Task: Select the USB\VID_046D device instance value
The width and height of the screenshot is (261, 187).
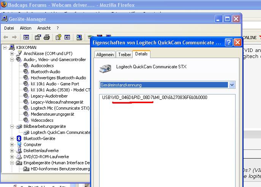Action: [155, 97]
